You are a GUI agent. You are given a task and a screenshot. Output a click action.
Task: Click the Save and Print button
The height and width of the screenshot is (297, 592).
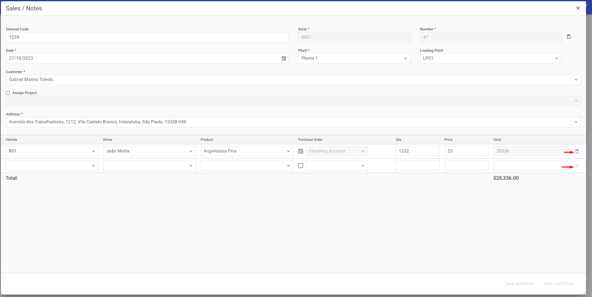[x=519, y=284]
